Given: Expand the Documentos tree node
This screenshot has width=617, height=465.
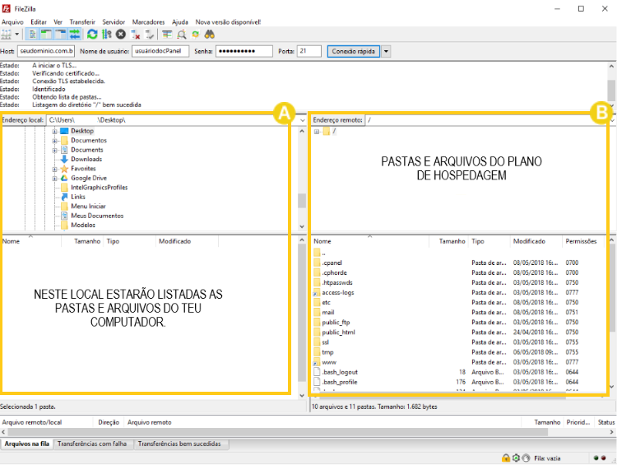Looking at the screenshot, I should pyautogui.click(x=54, y=141).
